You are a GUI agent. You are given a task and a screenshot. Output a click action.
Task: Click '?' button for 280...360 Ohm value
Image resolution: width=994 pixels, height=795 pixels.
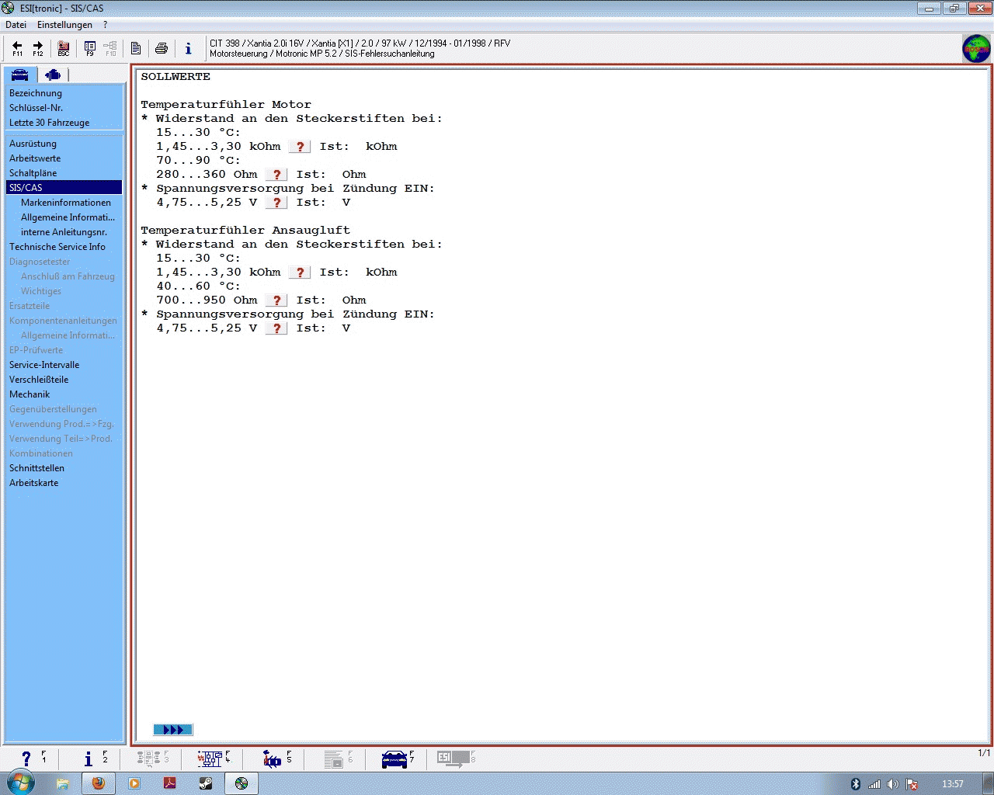click(276, 175)
